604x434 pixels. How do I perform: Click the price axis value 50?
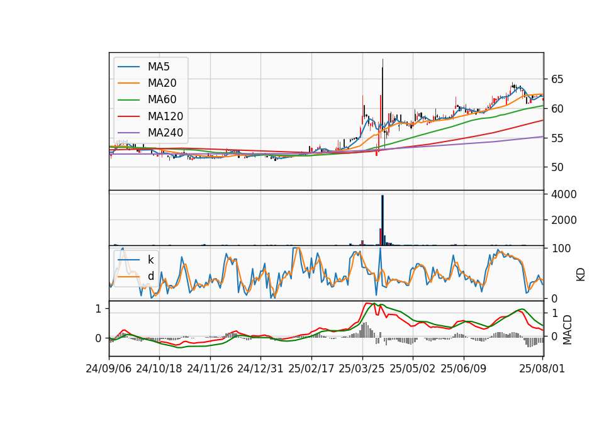point(557,167)
